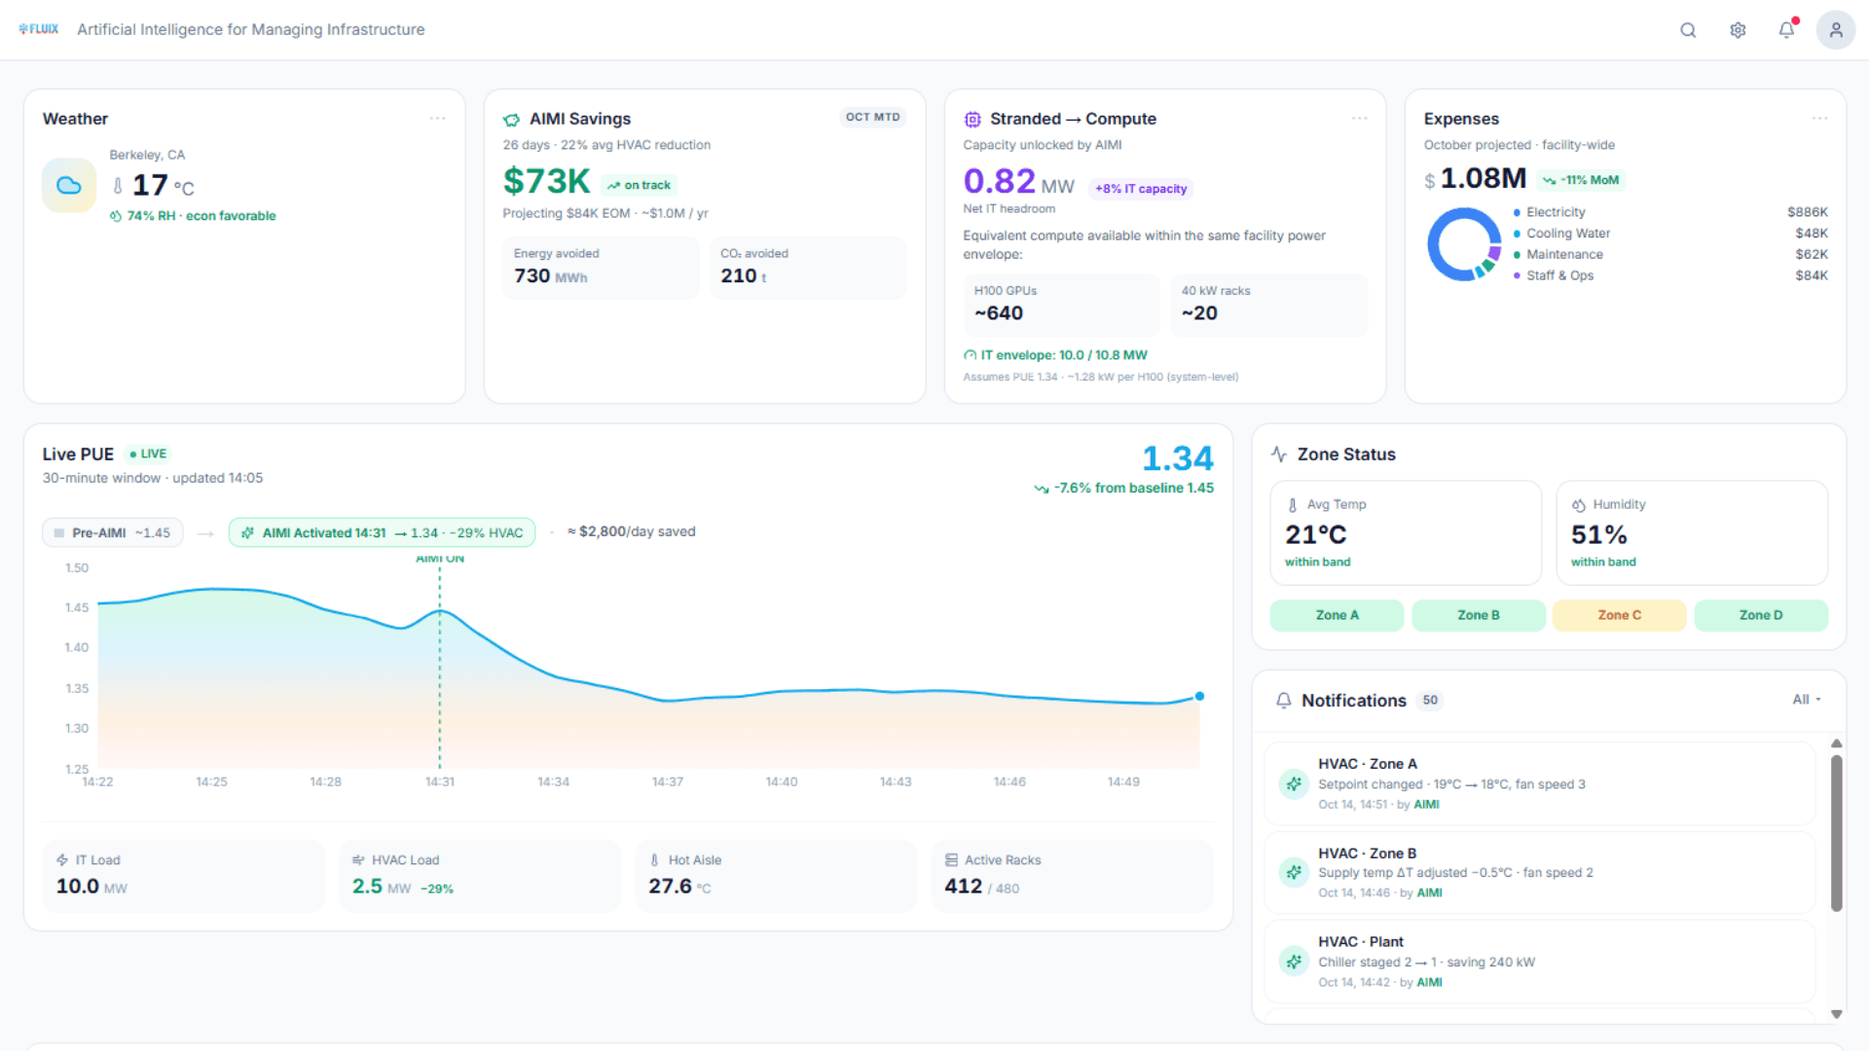
Task: Open the All filter in Notifications
Action: point(1806,699)
